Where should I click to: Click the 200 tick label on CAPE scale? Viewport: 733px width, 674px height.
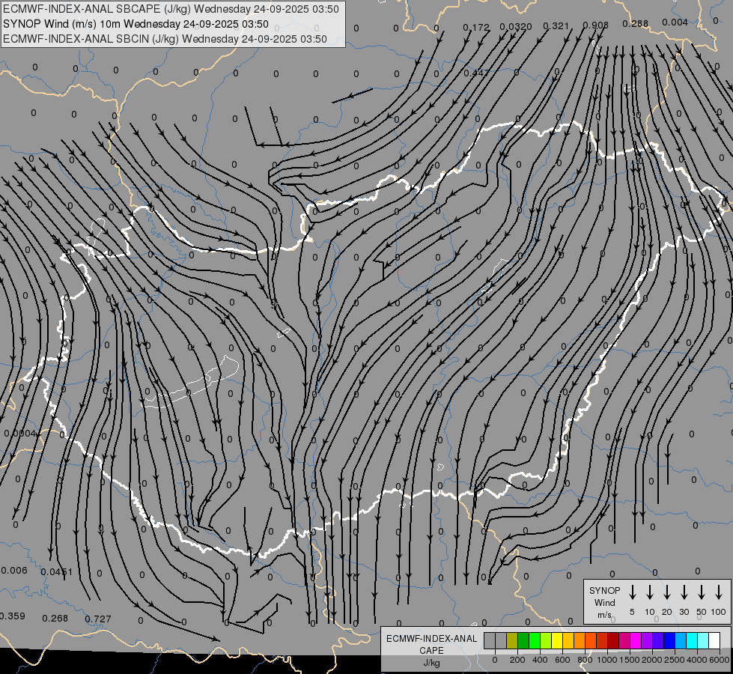(x=517, y=660)
